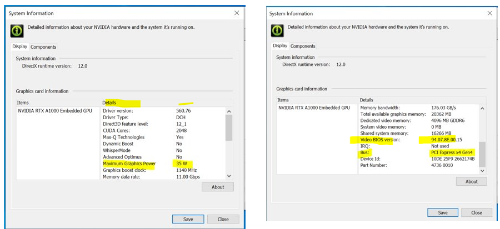Select Display tab in right window
The height and width of the screenshot is (229, 500).
280,46
